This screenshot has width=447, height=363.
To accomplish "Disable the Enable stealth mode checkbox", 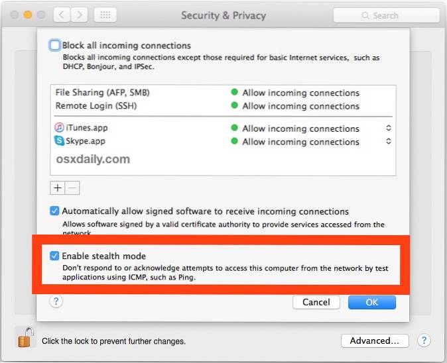I will 54,256.
